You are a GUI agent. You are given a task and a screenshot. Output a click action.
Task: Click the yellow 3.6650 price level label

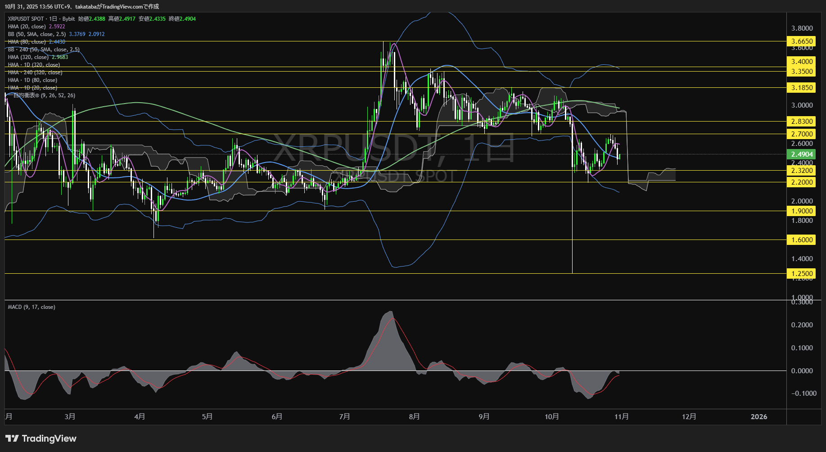tap(802, 41)
